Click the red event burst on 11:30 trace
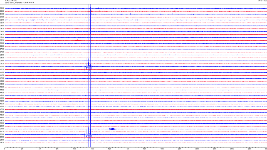This screenshot has width=267, height=150. pyautogui.click(x=54, y=75)
